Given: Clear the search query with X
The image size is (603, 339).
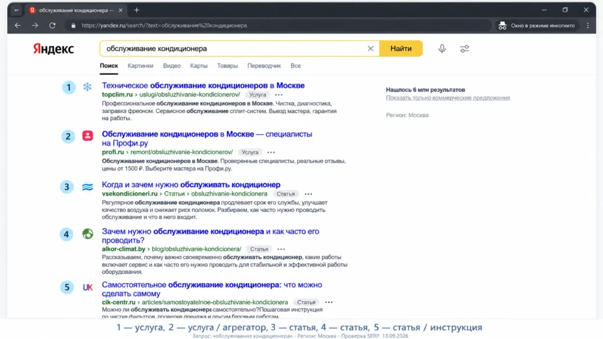Looking at the screenshot, I should click(x=370, y=49).
